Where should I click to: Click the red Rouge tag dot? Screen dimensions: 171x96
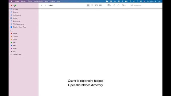click(x=11, y=34)
